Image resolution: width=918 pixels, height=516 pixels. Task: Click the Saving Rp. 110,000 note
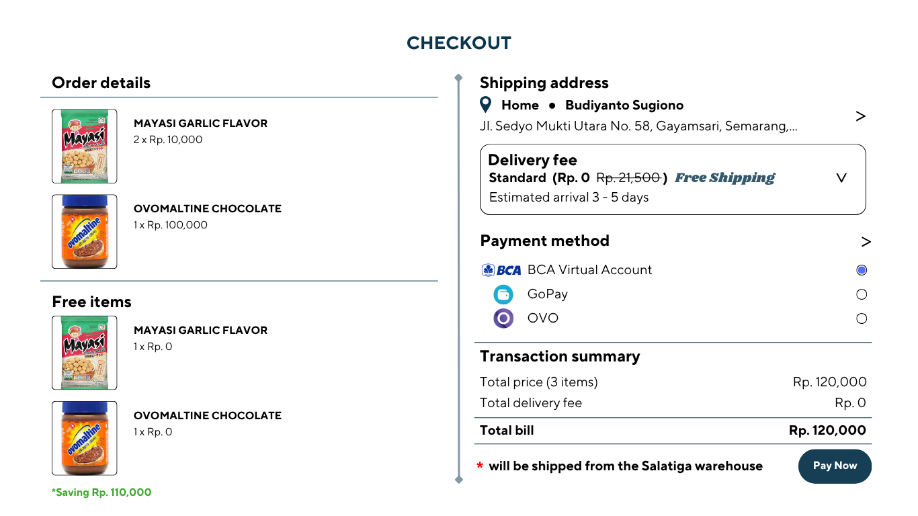[x=101, y=492]
